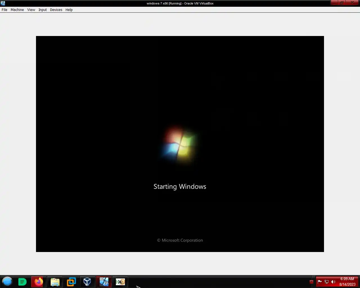Click inside the VM guest screen
This screenshot has width=360, height=288.
(x=180, y=144)
